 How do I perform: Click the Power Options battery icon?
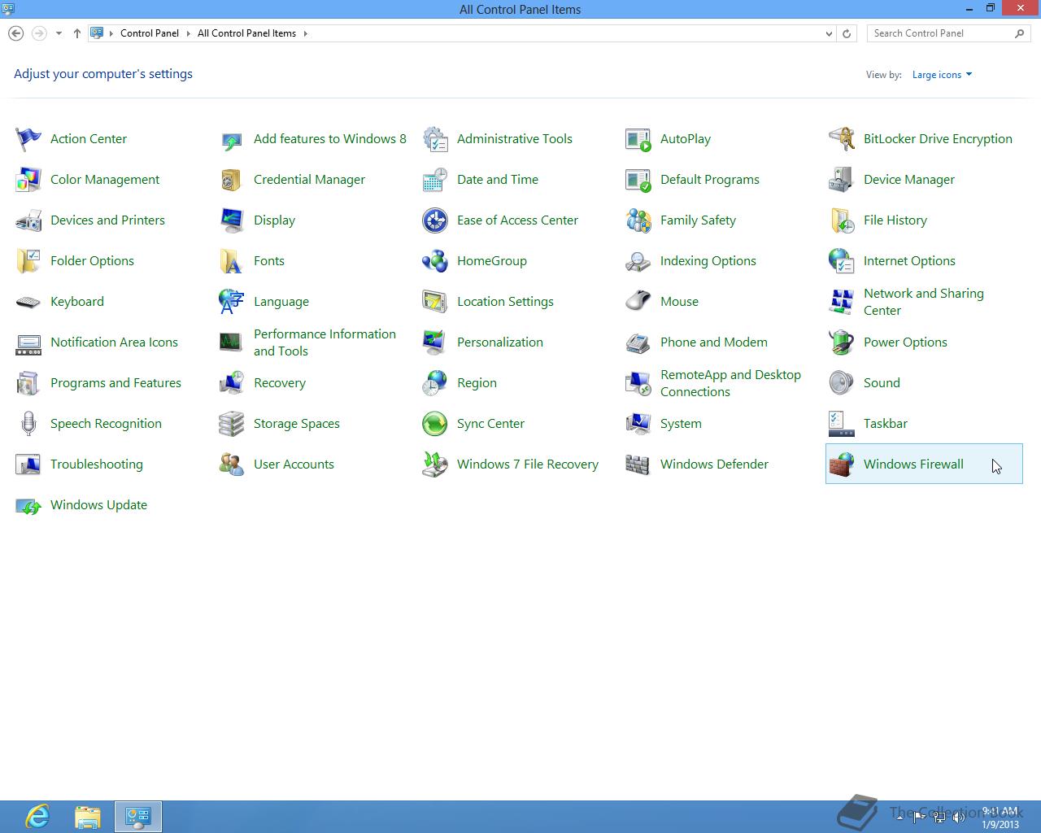click(842, 342)
